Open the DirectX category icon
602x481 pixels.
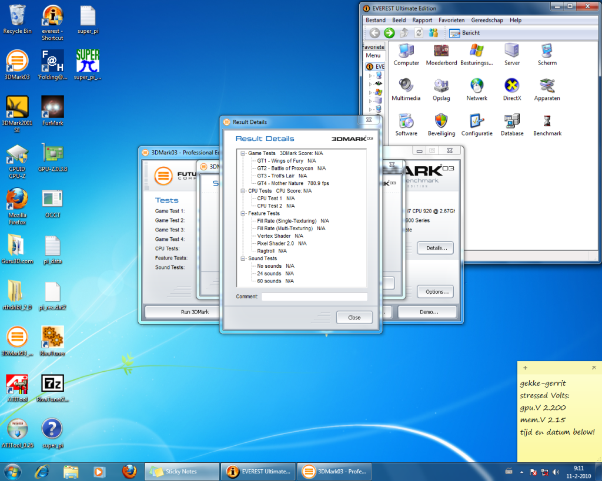512,90
